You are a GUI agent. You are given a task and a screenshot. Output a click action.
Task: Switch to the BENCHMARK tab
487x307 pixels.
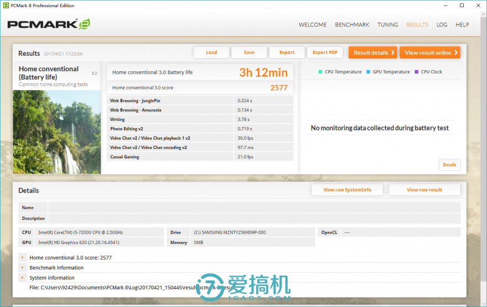352,25
